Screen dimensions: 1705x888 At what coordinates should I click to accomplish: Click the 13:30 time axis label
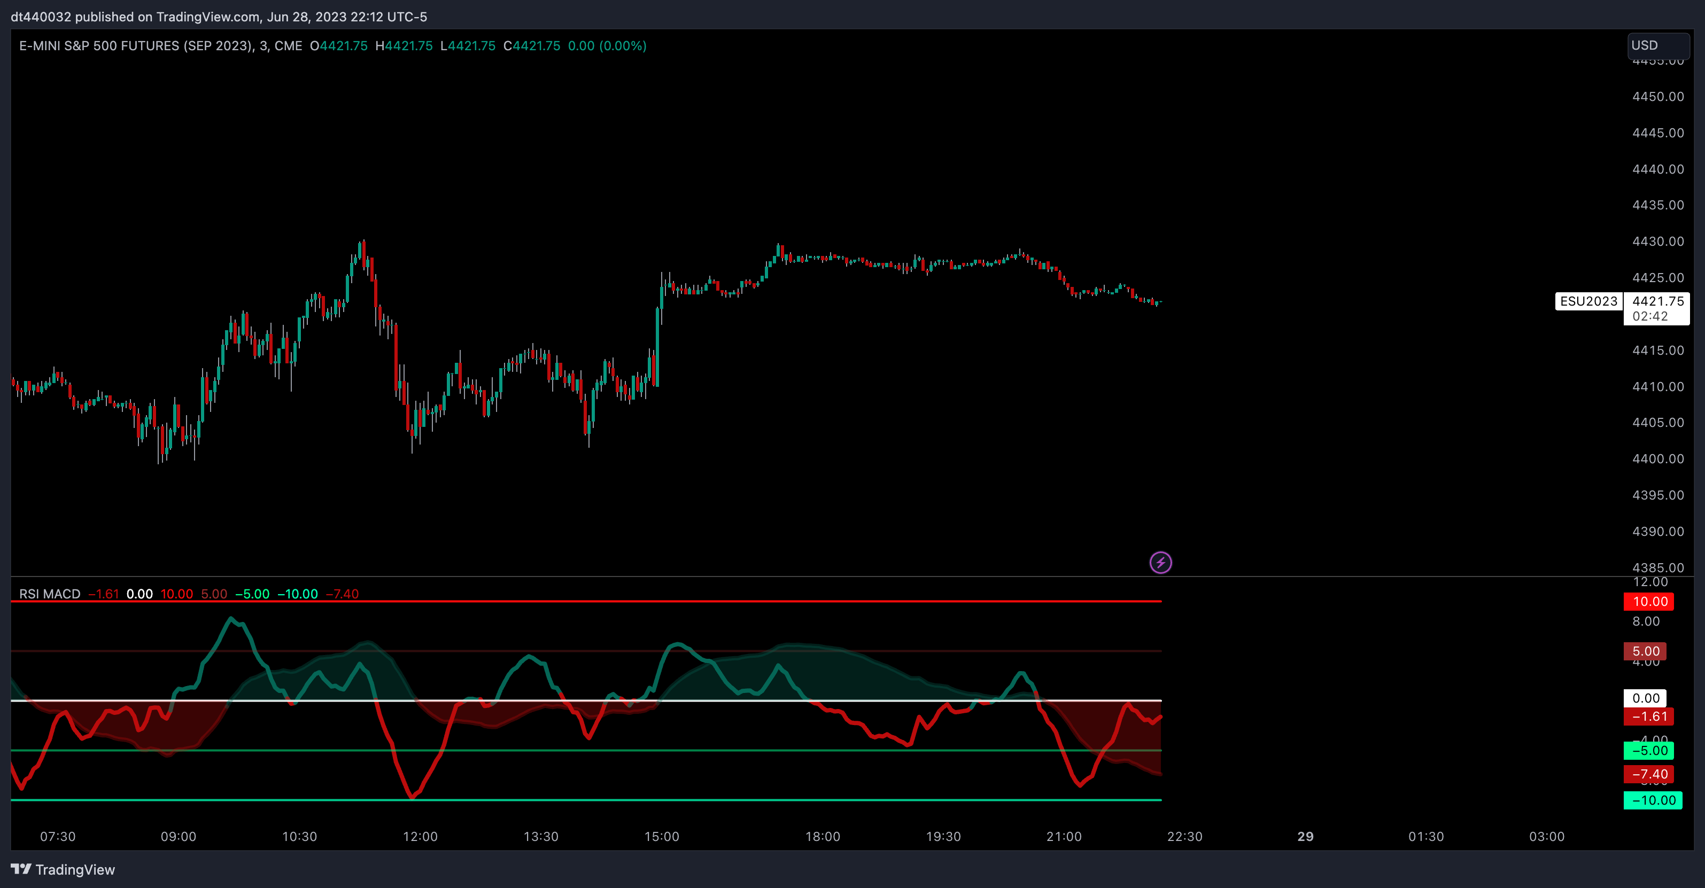pyautogui.click(x=541, y=836)
